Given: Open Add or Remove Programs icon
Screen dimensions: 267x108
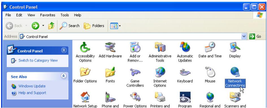Looking at the screenshot, I should [x=135, y=47].
